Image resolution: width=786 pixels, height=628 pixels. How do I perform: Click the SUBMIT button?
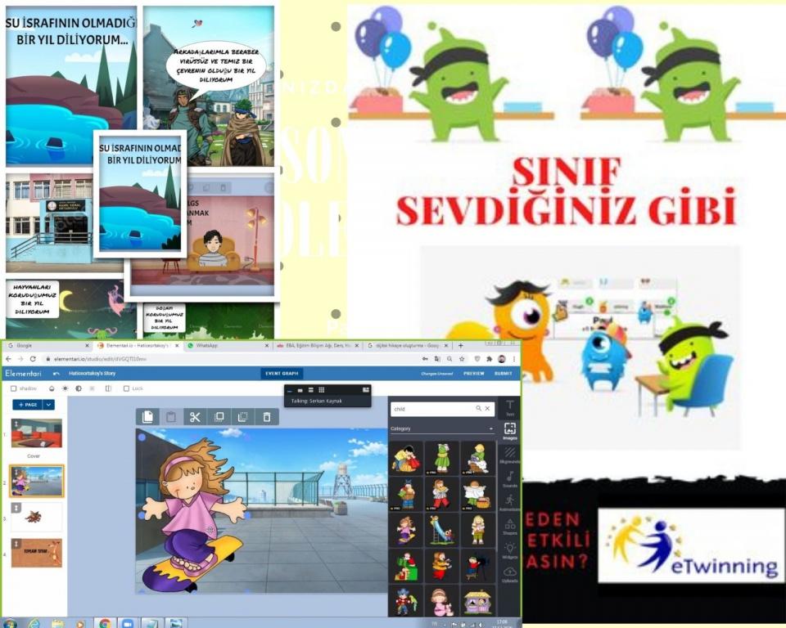504,374
